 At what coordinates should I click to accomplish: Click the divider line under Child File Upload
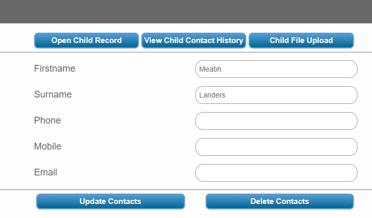301,52
